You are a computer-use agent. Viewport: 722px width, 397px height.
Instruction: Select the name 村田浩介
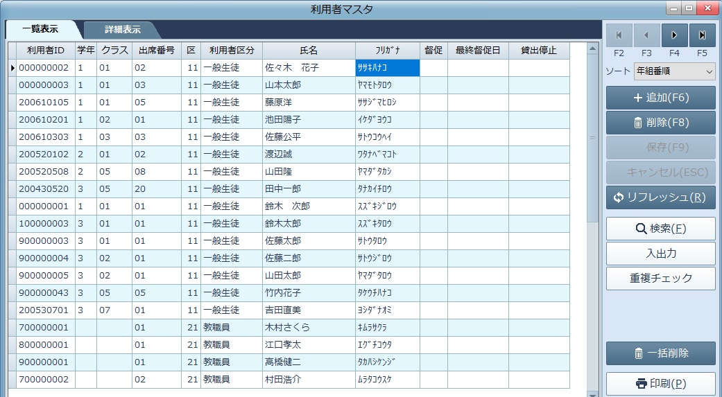pos(309,380)
